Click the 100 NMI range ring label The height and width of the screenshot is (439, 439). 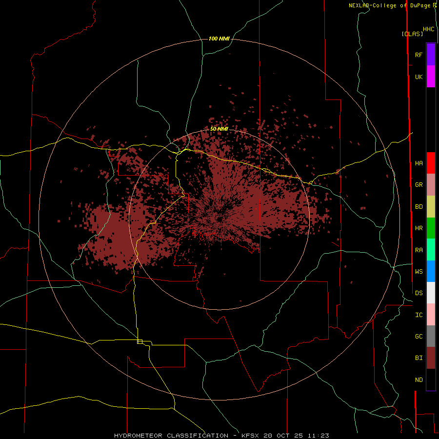pyautogui.click(x=219, y=39)
